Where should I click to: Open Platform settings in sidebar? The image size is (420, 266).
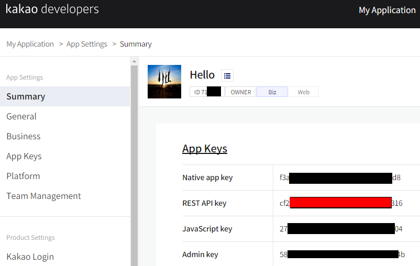pyautogui.click(x=23, y=176)
